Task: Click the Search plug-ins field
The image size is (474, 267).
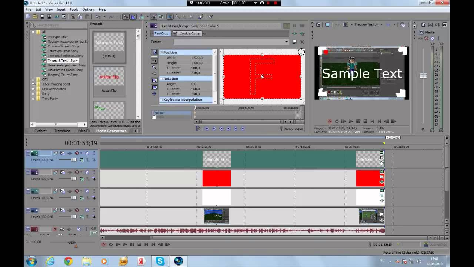Action: tap(59, 25)
